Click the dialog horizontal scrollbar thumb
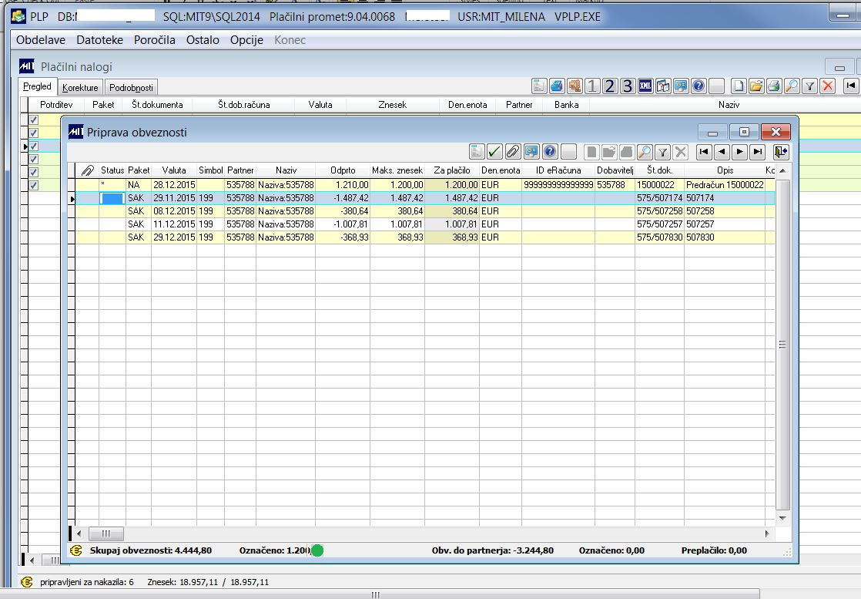This screenshot has height=599, width=861. [106, 533]
